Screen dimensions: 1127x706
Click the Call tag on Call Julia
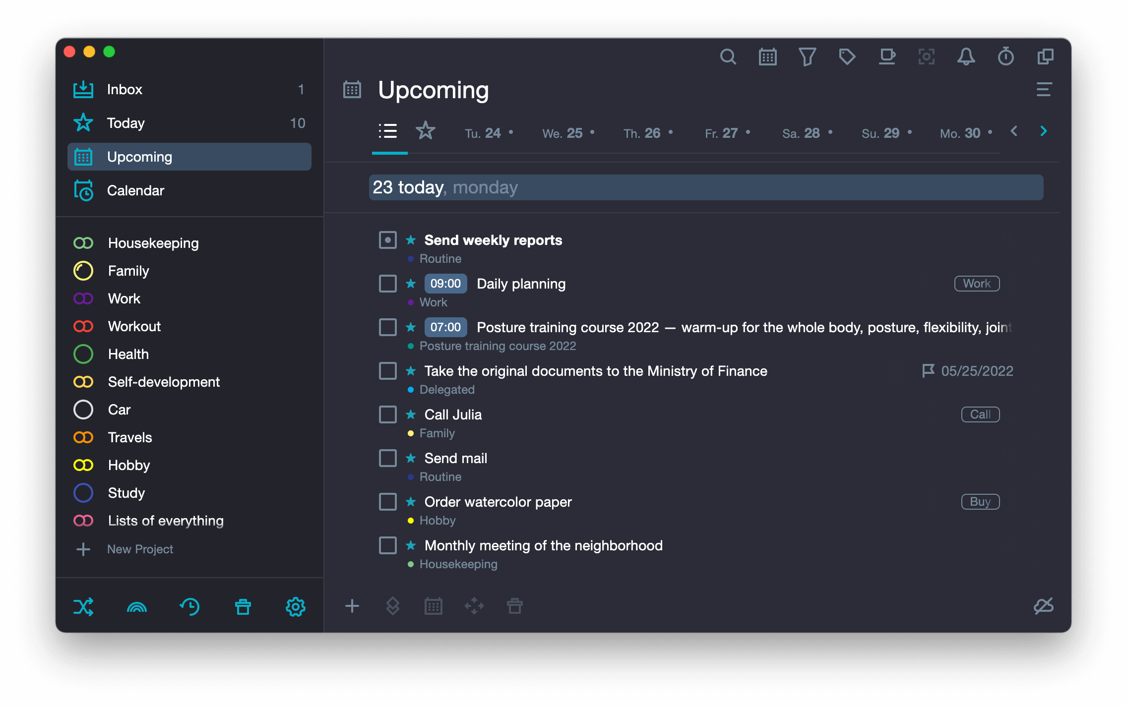click(x=980, y=414)
